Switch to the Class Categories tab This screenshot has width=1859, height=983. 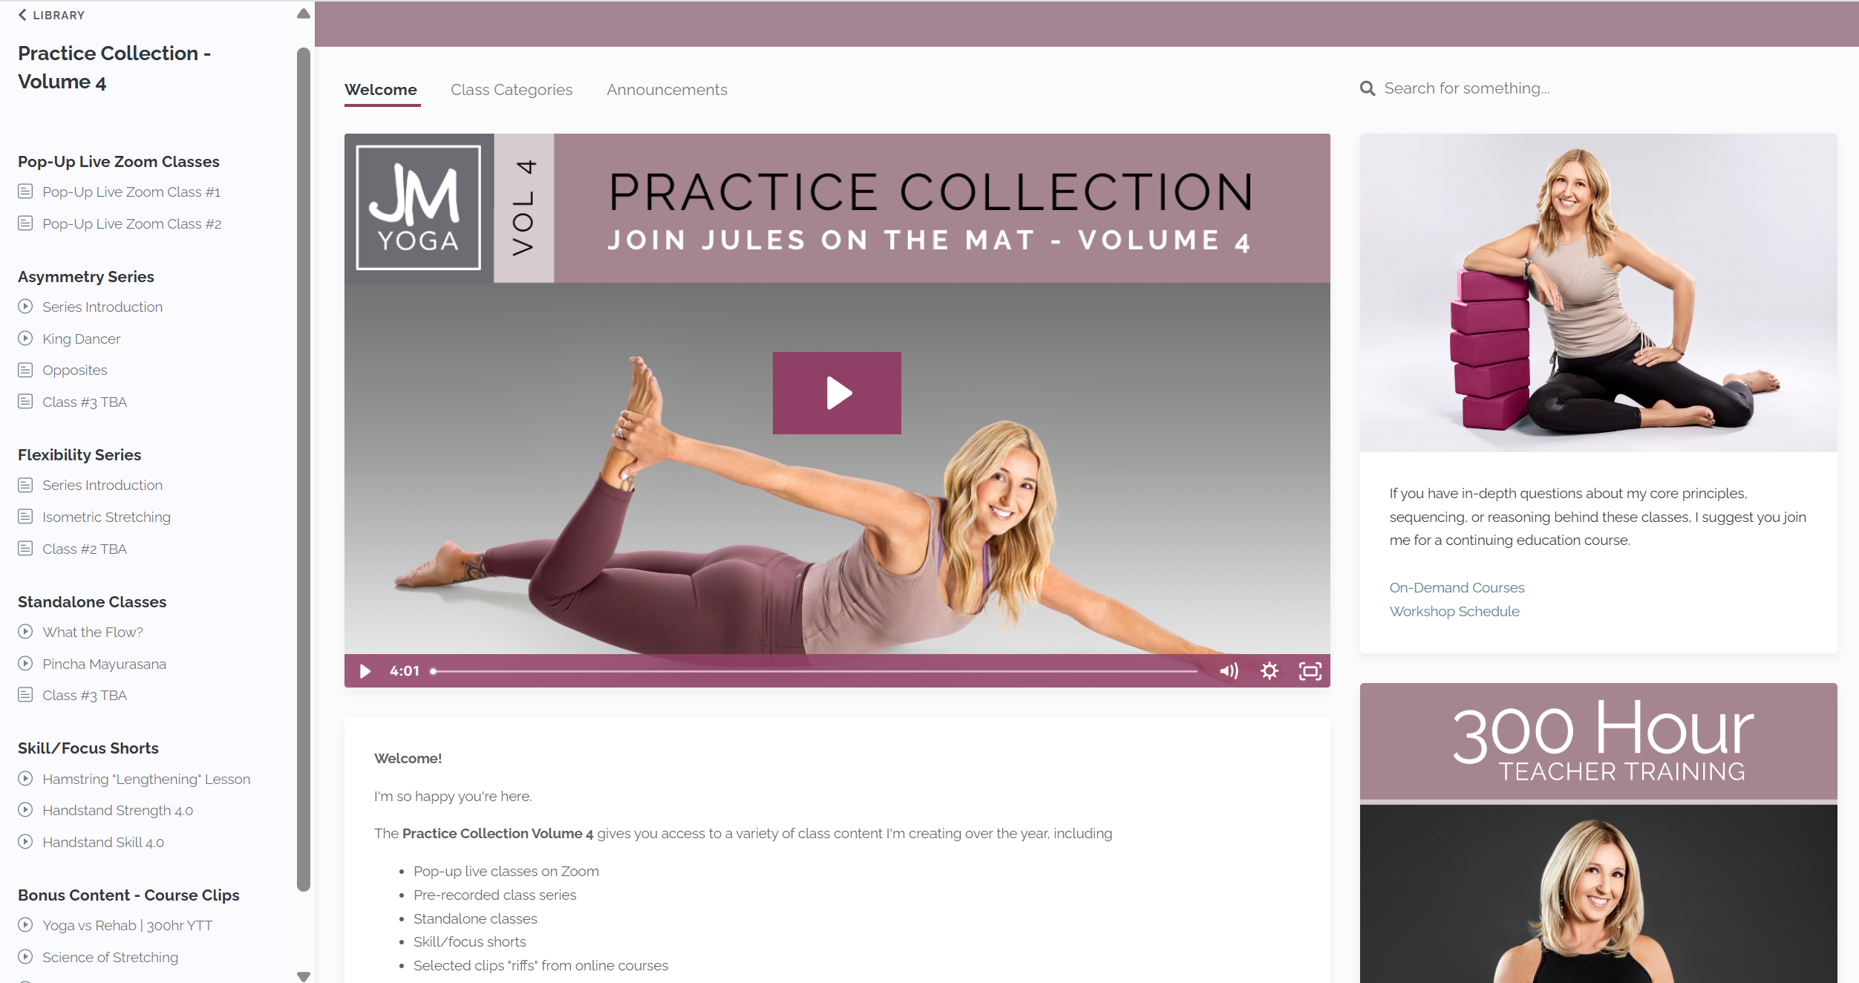(512, 89)
